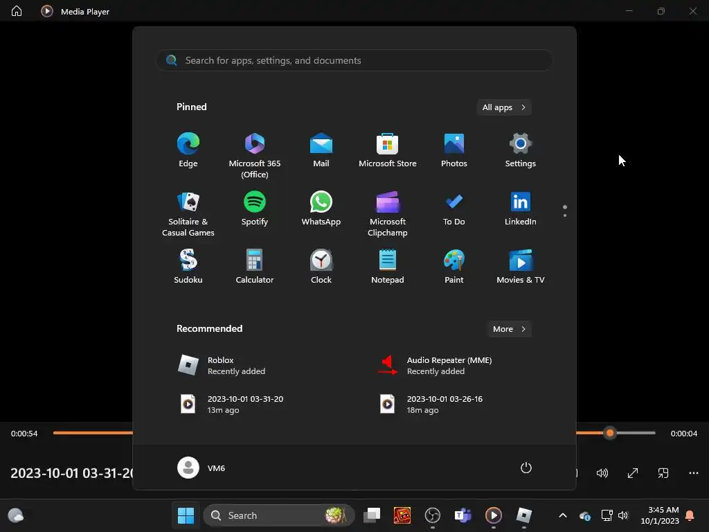The height and width of the screenshot is (532, 709).
Task: Open network status tray icon
Action: click(607, 515)
